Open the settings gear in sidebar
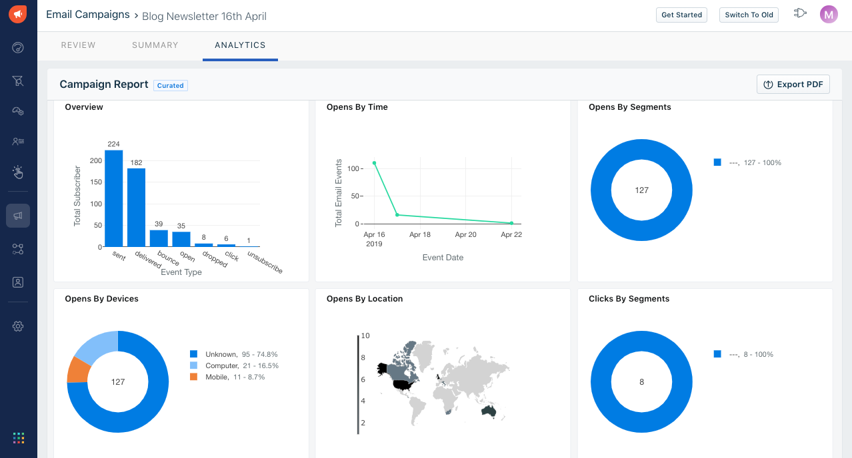The height and width of the screenshot is (458, 852). pos(18,326)
